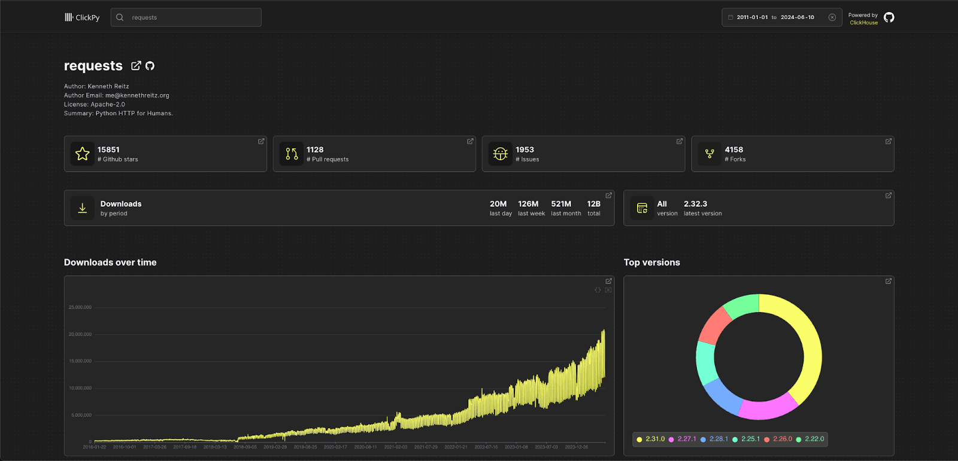Open external link on Forks card
This screenshot has height=461, width=958.
[x=888, y=142]
